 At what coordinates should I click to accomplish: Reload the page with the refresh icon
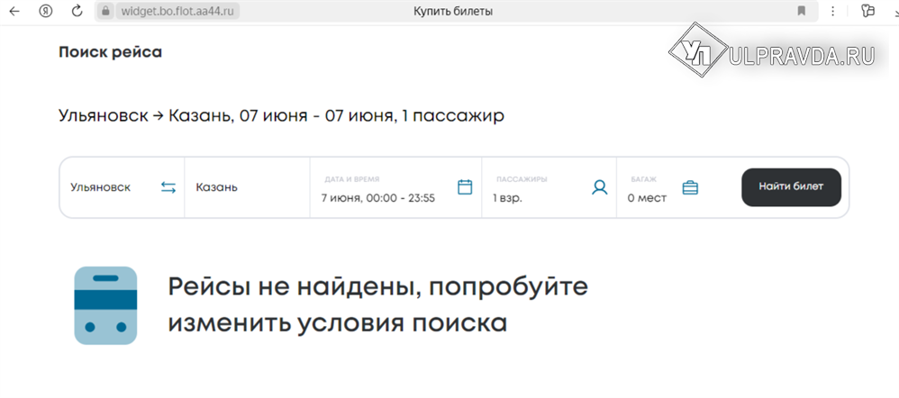click(77, 11)
